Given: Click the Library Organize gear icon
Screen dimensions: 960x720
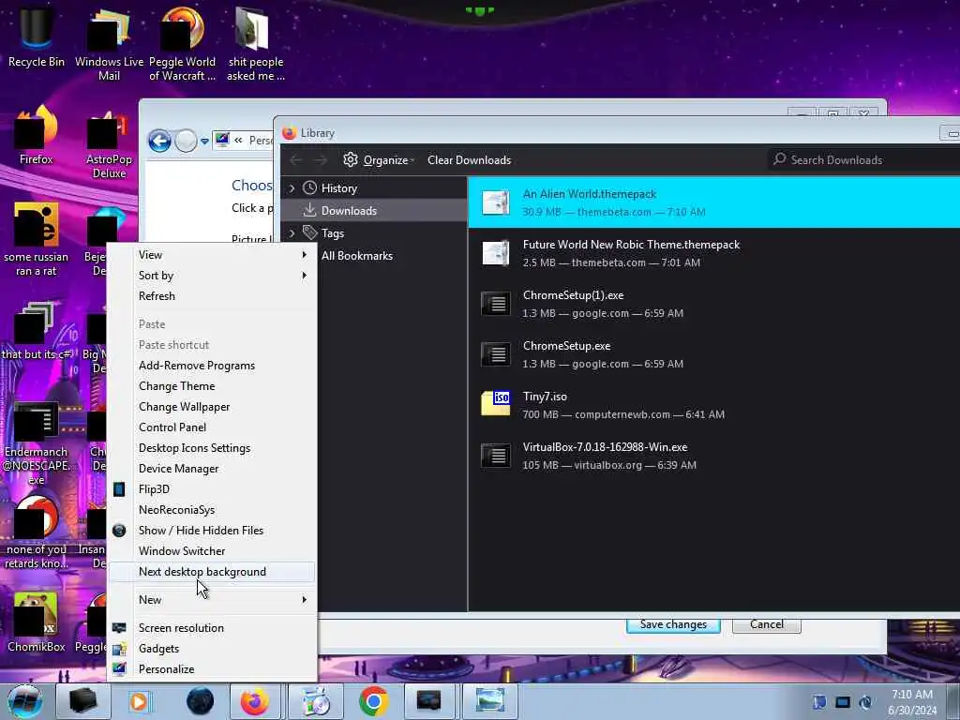Looking at the screenshot, I should pyautogui.click(x=351, y=159).
